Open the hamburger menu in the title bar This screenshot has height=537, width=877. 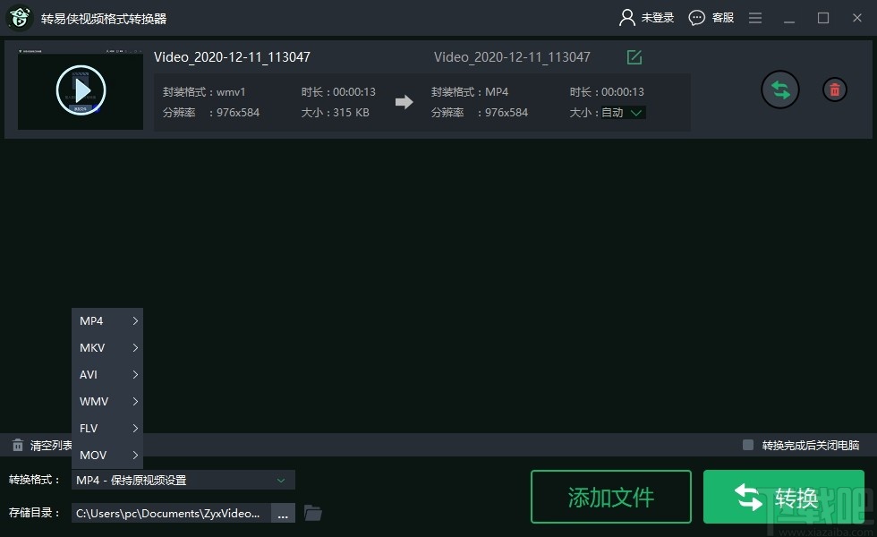coord(754,17)
